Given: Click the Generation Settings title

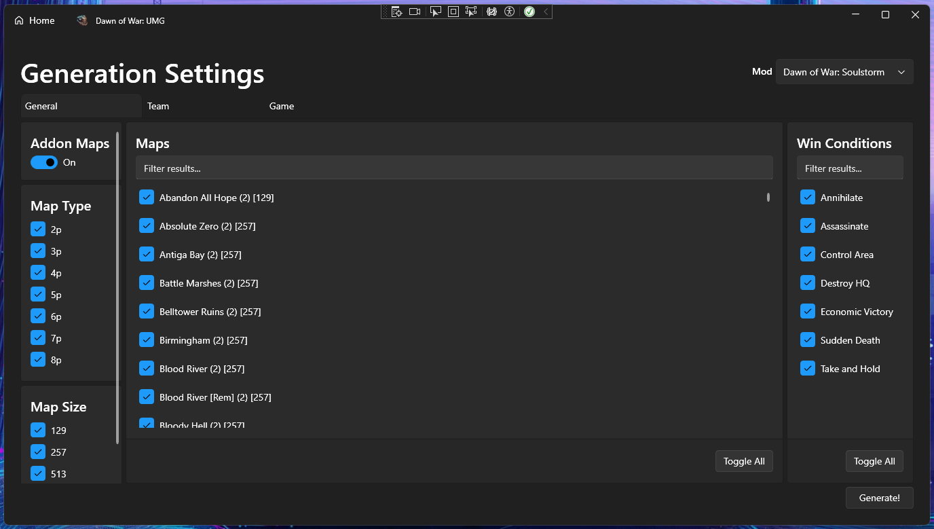Looking at the screenshot, I should (x=143, y=73).
